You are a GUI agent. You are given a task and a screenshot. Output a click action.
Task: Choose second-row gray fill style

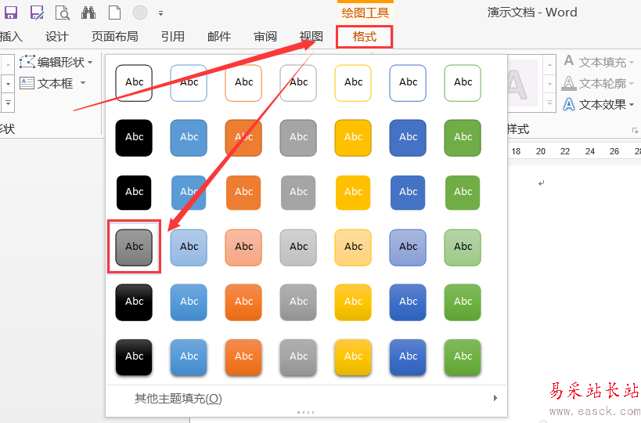click(x=298, y=138)
